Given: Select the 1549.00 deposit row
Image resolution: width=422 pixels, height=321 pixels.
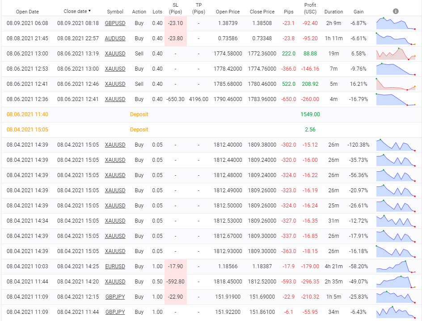Looking at the screenshot, I should (211, 114).
